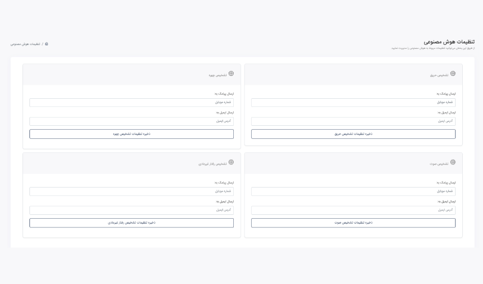The width and height of the screenshot is (483, 284).
Task: Save fire detection settings (ذخیره تنظیمات تشخیص حریق)
Action: click(x=353, y=134)
